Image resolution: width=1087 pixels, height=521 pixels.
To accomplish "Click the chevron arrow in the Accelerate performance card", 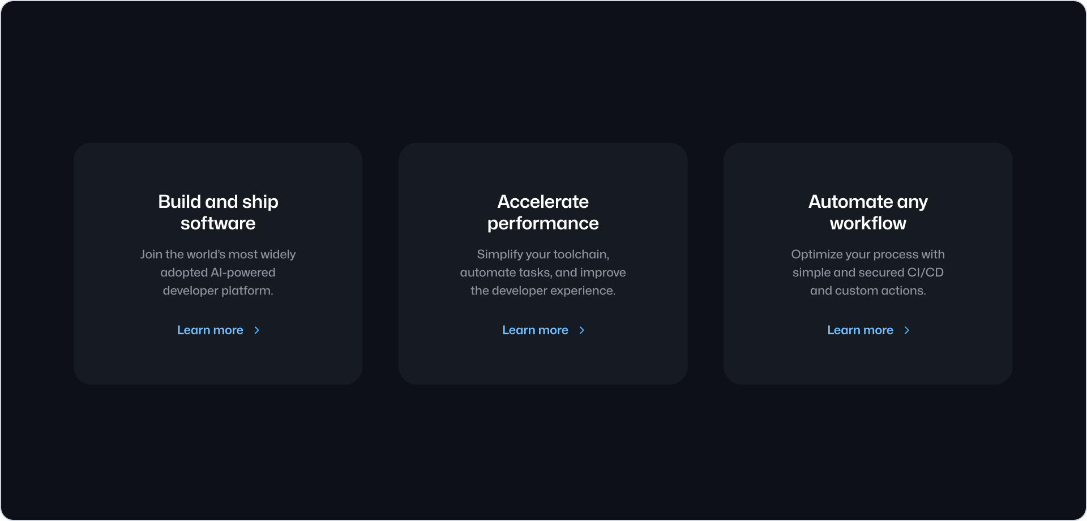I will [582, 330].
